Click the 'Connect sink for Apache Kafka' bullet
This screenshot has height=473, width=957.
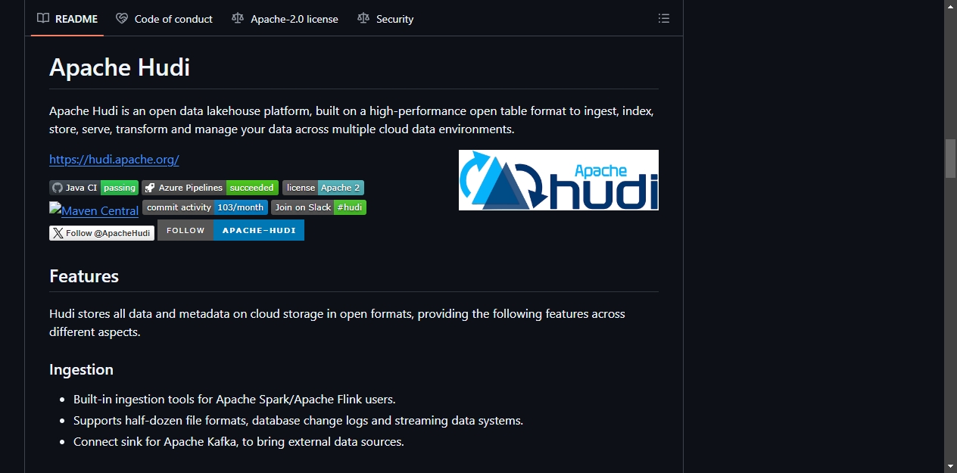pyautogui.click(x=238, y=441)
